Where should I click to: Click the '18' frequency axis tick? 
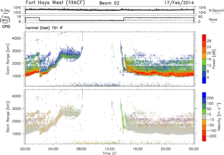coord(19,17)
